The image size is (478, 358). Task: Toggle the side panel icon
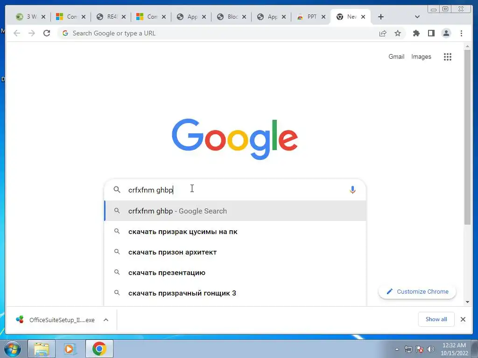[x=431, y=33]
